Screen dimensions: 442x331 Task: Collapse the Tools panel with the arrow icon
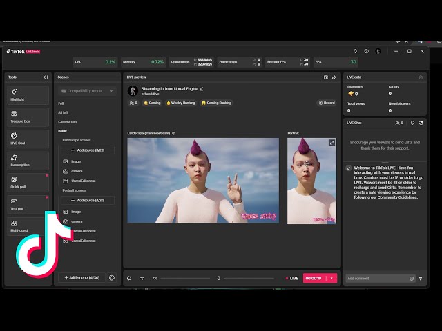(46, 77)
